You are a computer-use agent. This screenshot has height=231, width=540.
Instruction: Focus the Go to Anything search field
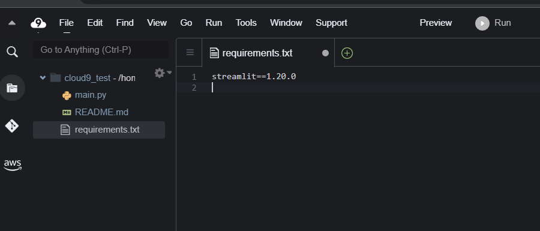[x=101, y=50]
